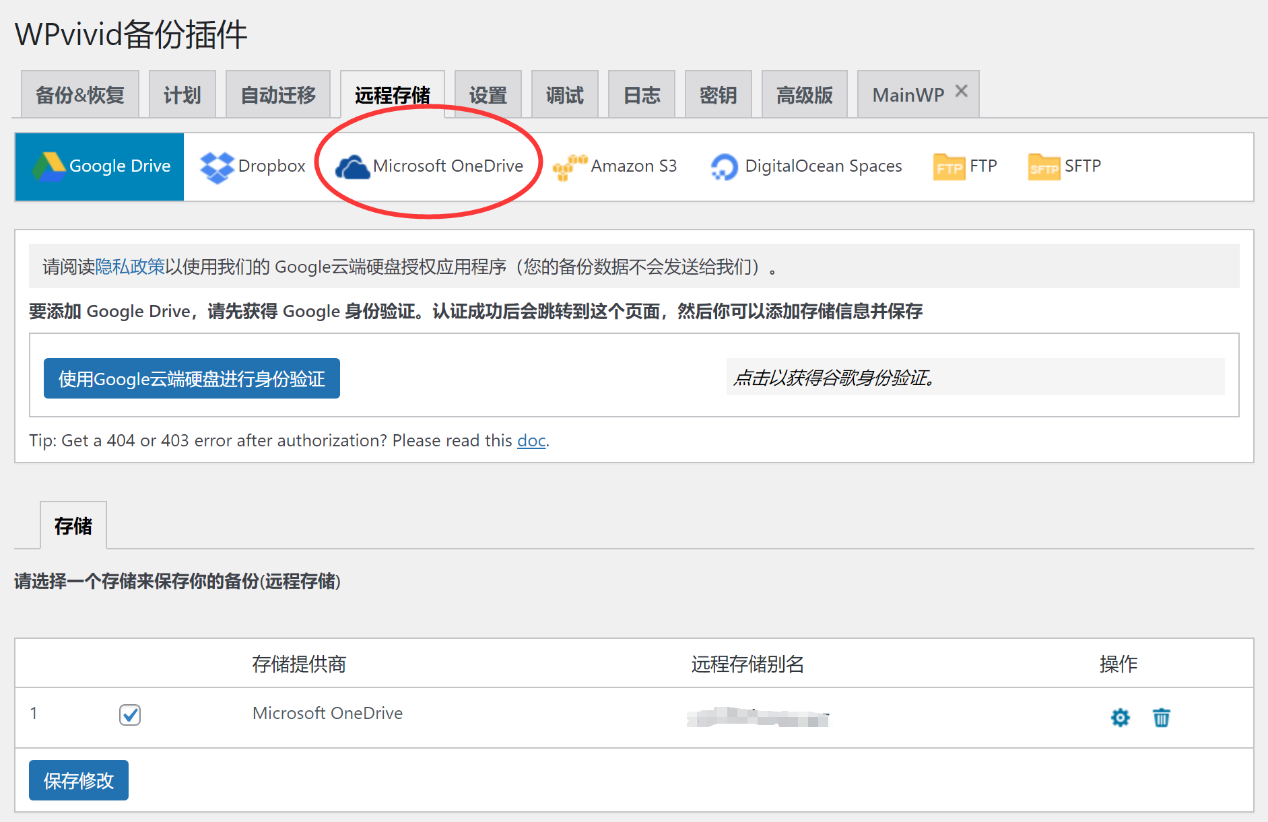1268x822 pixels.
Task: Click the 保存修改 button
Action: pos(79,780)
